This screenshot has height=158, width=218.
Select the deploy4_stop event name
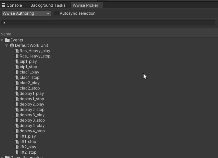click(32, 131)
